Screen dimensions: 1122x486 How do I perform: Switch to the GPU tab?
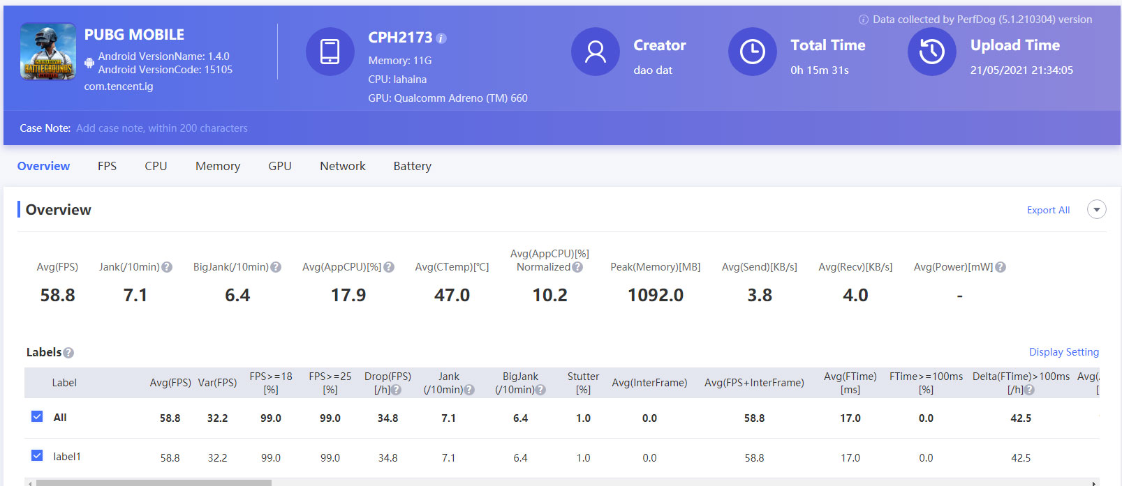coord(280,166)
